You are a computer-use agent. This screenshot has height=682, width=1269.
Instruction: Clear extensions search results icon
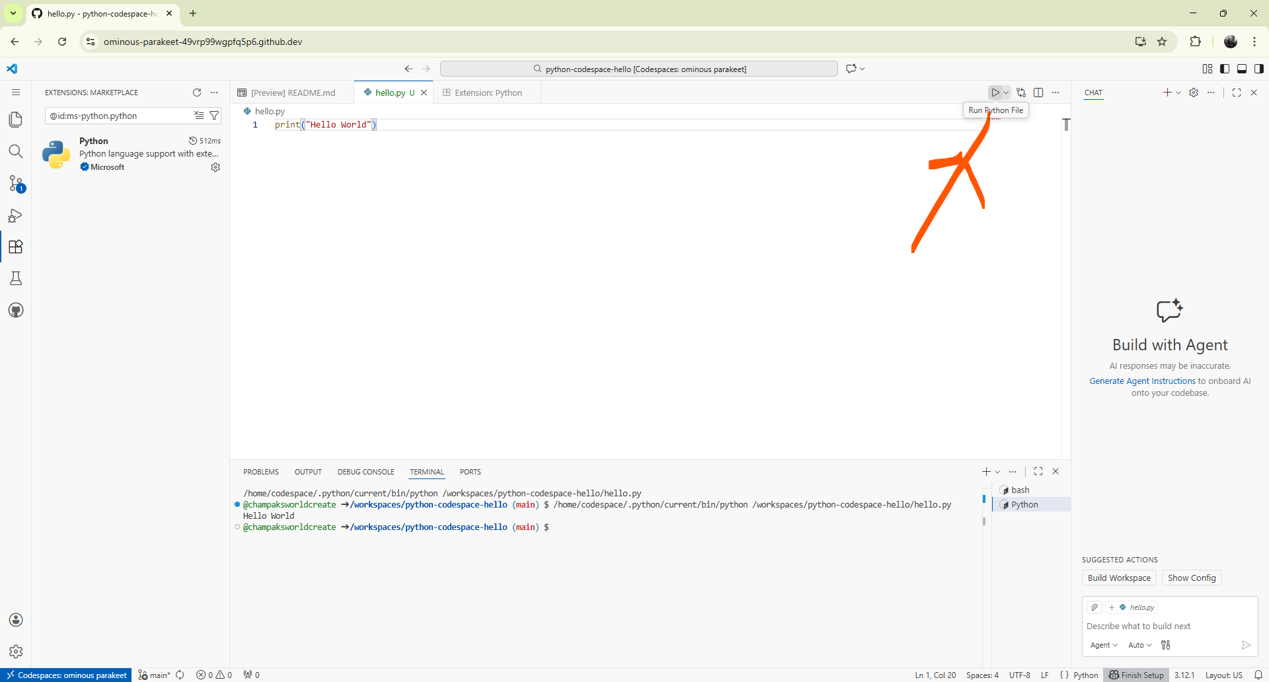(199, 115)
